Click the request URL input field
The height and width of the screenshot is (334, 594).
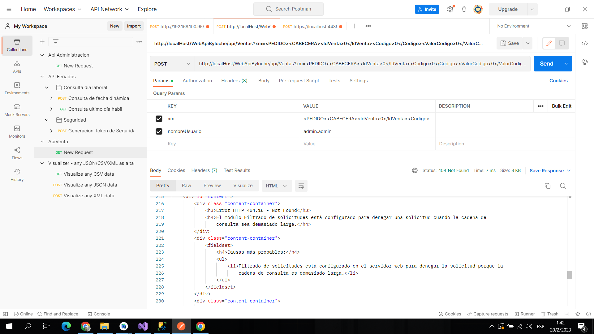coord(363,64)
